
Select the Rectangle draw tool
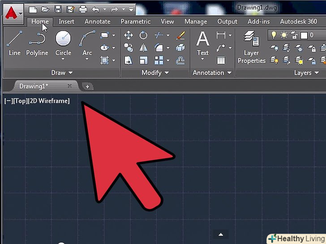[105, 35]
